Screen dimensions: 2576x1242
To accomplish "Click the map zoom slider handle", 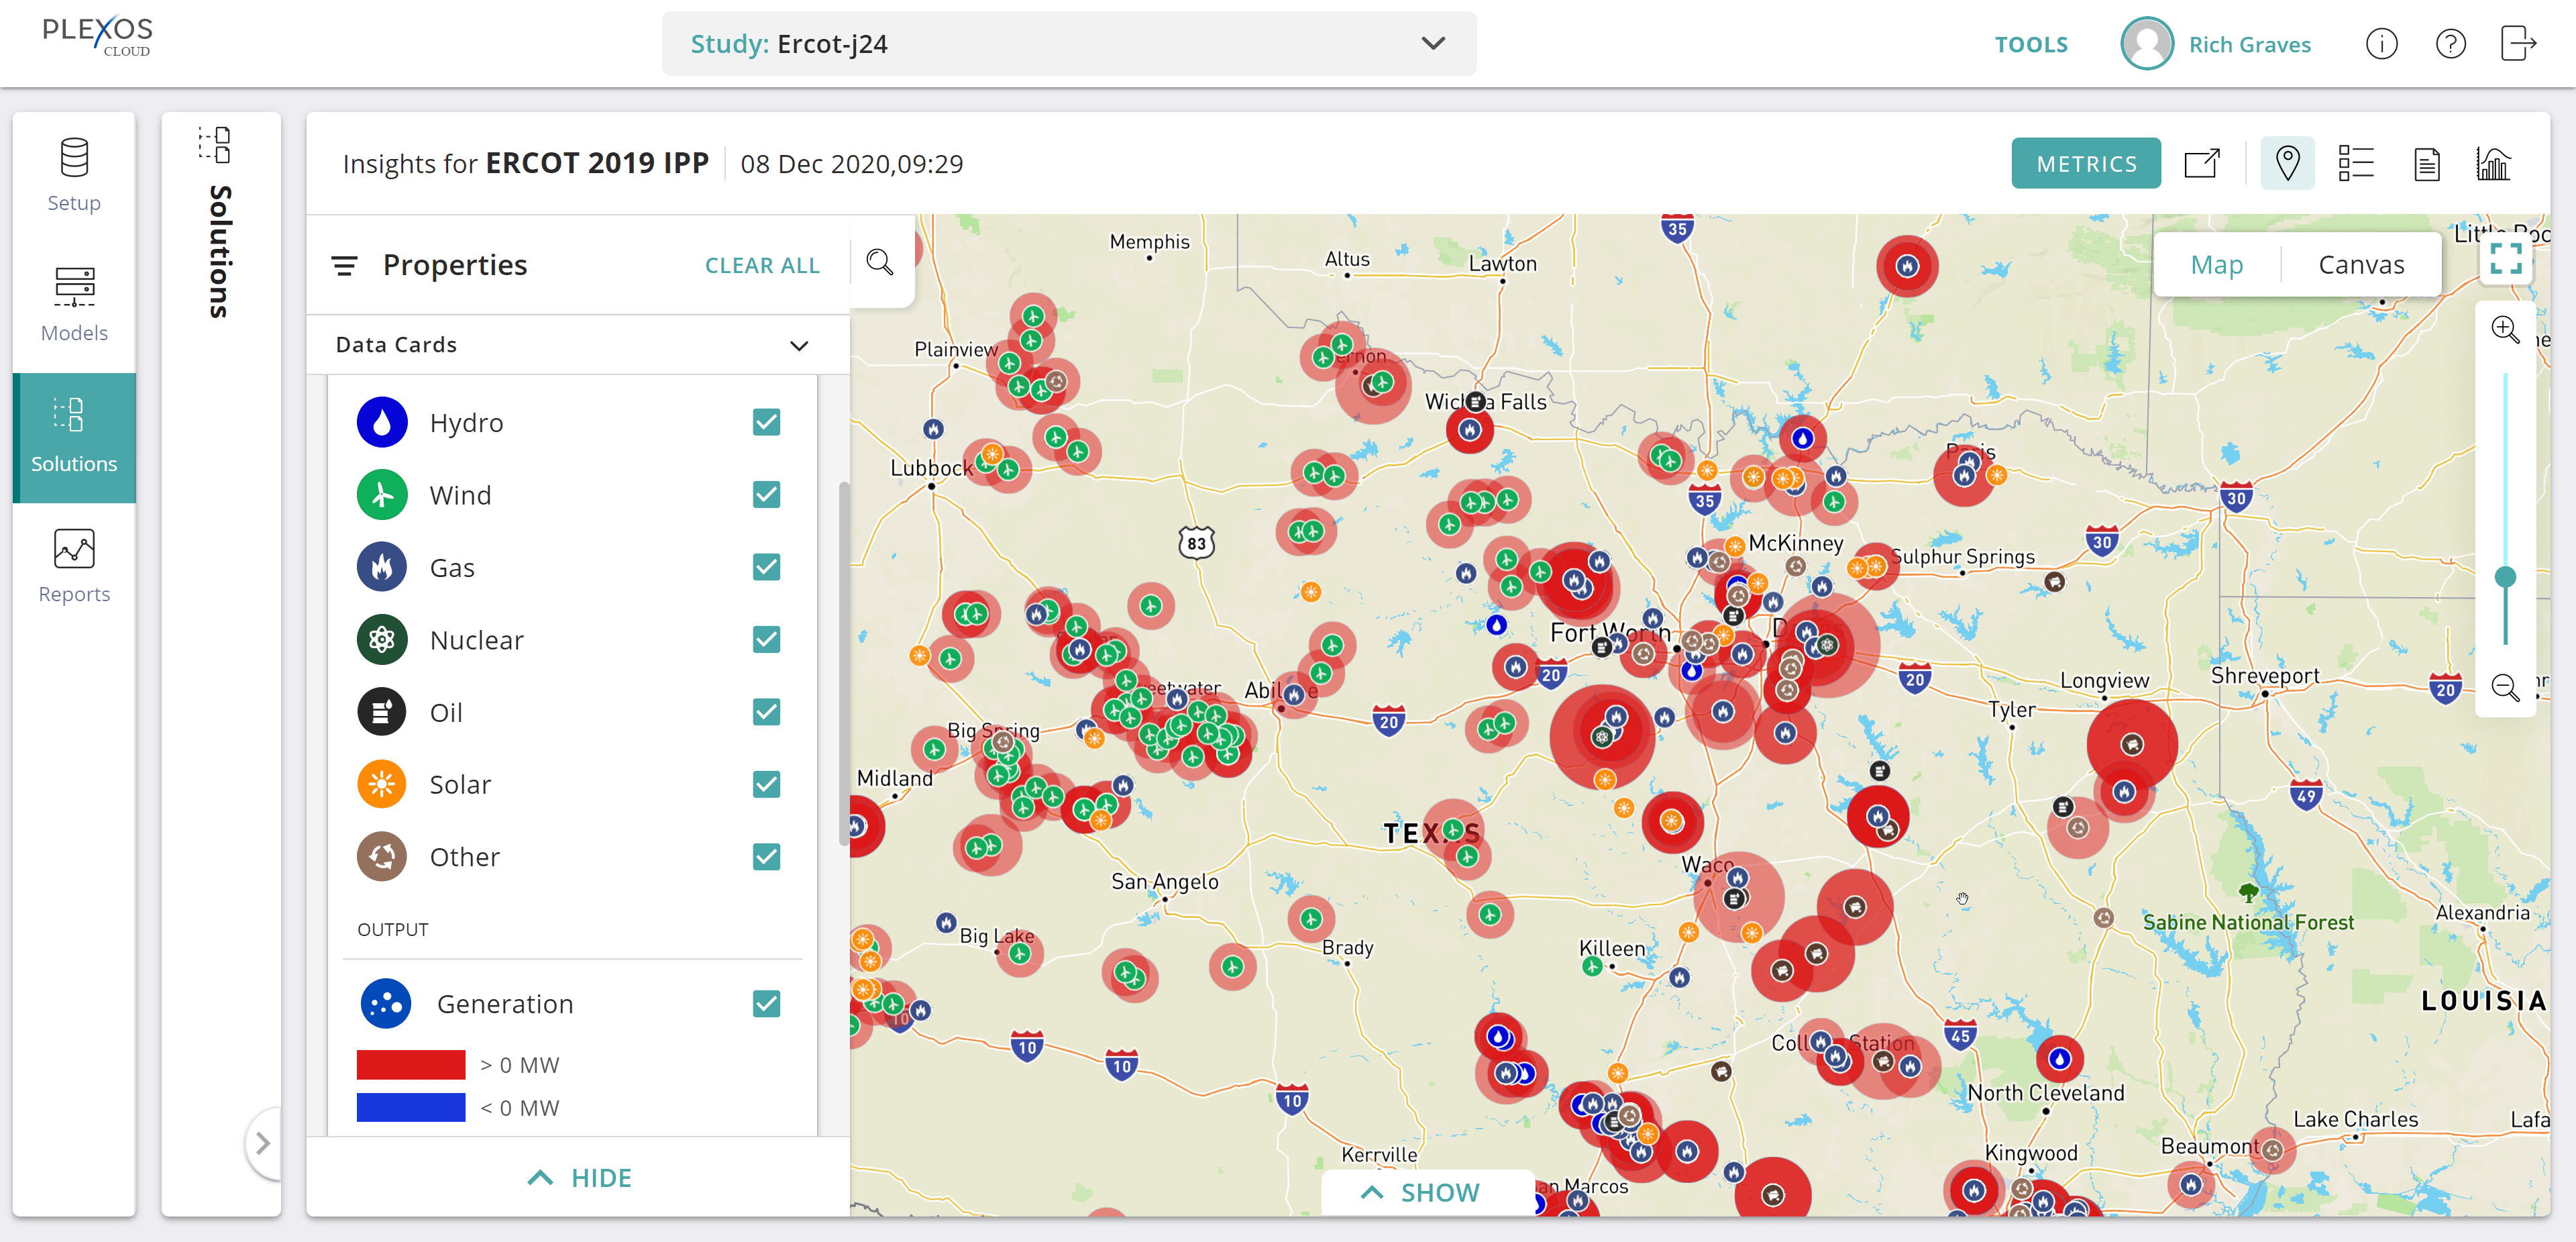I will click(x=2505, y=577).
